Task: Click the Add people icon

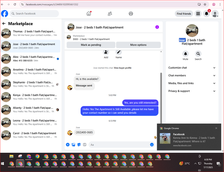Action: point(106,52)
